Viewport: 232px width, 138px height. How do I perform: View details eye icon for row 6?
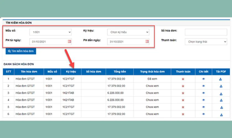204,114
